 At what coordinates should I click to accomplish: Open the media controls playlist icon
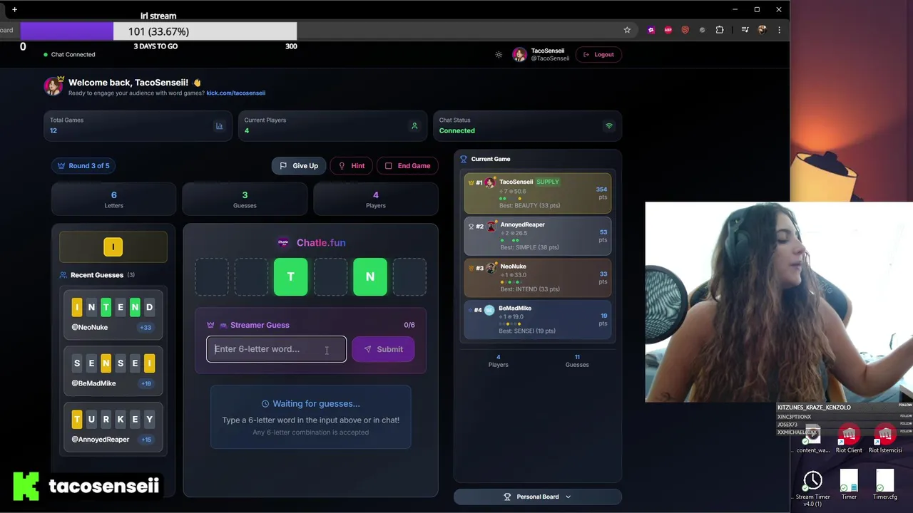(745, 30)
